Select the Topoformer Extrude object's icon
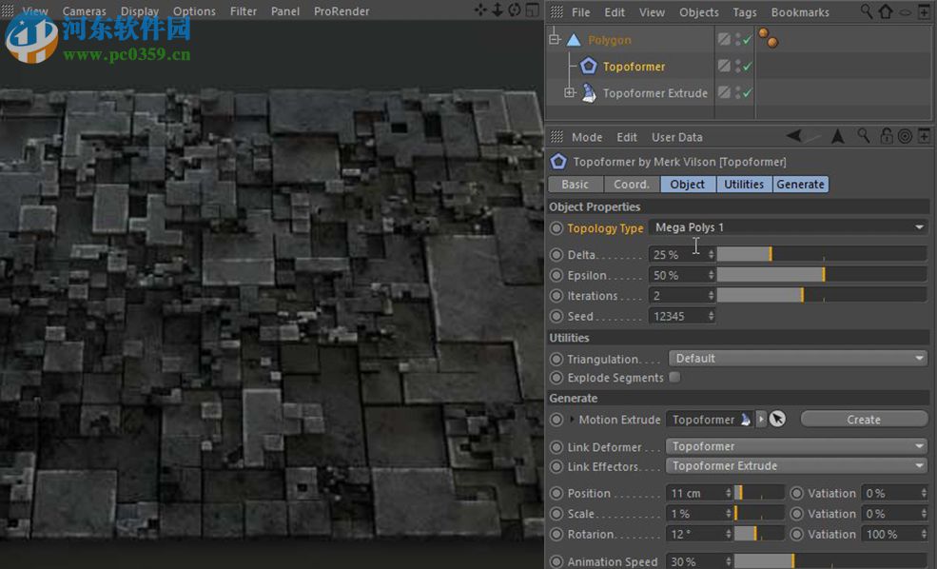This screenshot has width=937, height=569. pos(588,92)
